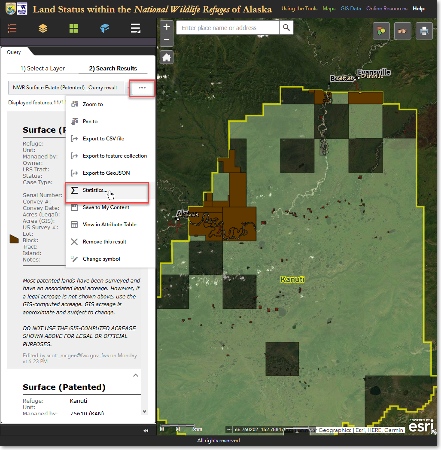This screenshot has width=441, height=450.
Task: Click the three-dot options button
Action: [142, 88]
